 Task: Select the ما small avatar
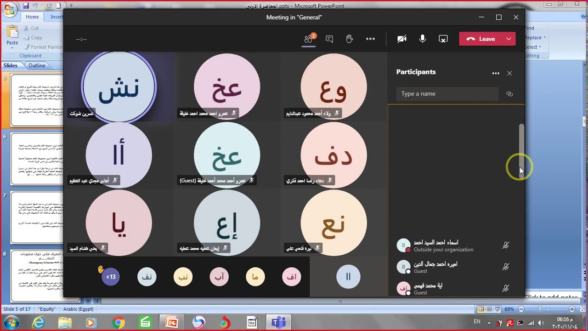pyautogui.click(x=255, y=277)
